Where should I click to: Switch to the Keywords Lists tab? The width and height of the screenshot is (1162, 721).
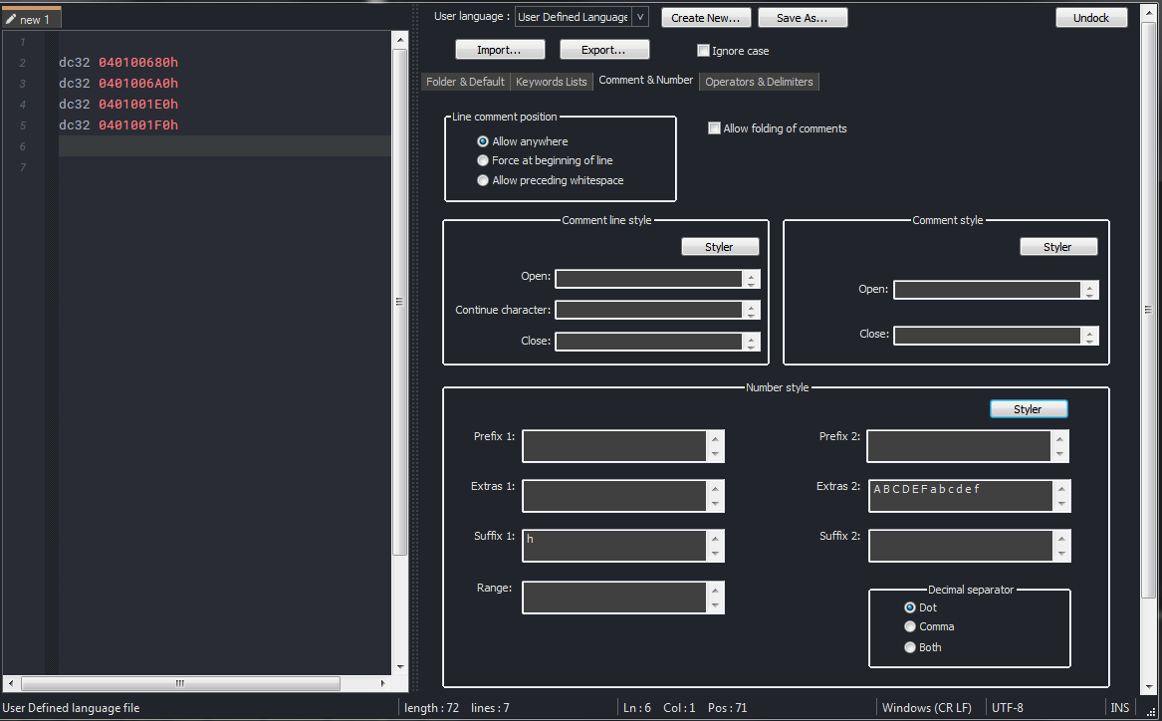click(552, 82)
